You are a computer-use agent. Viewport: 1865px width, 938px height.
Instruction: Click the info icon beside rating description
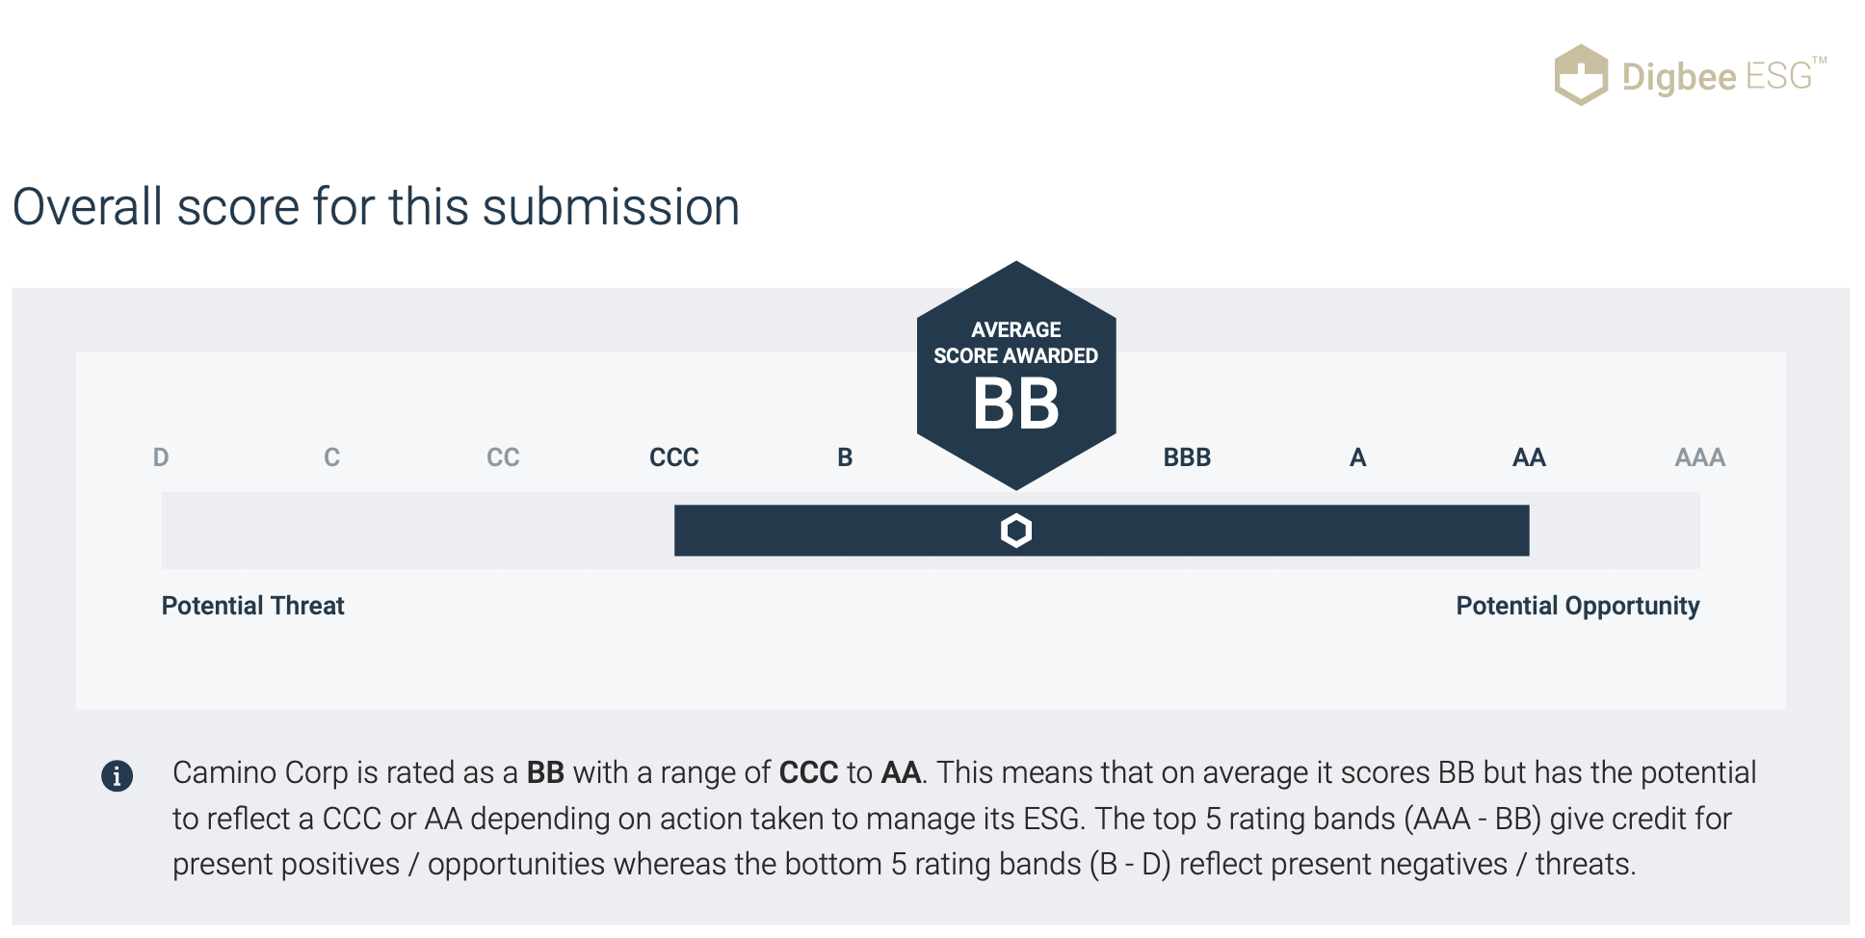click(x=118, y=775)
